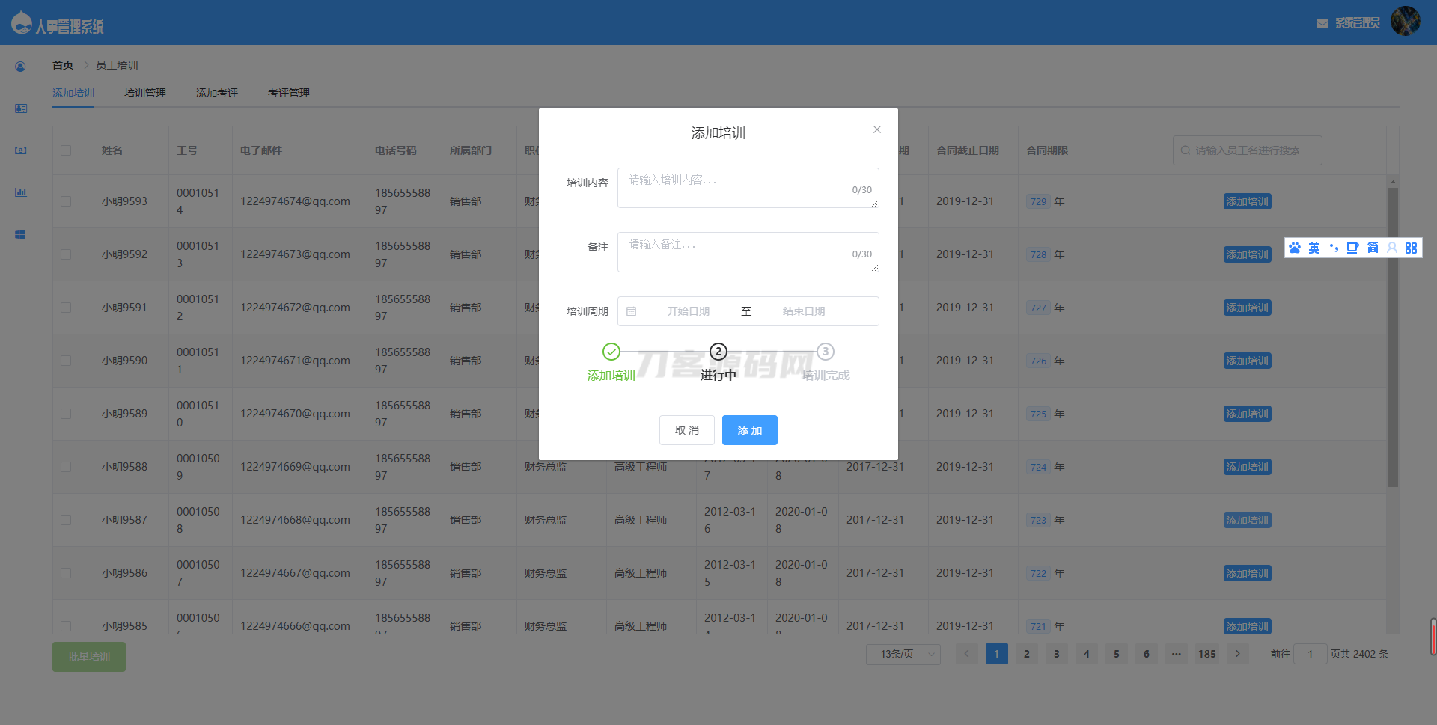The height and width of the screenshot is (725, 1437).
Task: Switch to the 考评管理 tab
Action: click(289, 93)
